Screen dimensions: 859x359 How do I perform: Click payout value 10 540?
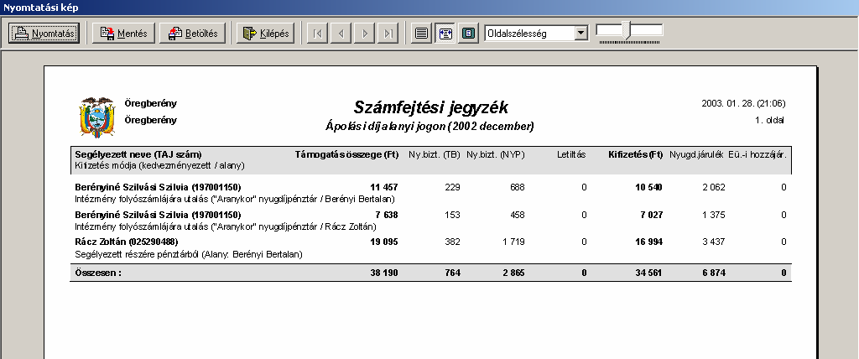coord(648,187)
